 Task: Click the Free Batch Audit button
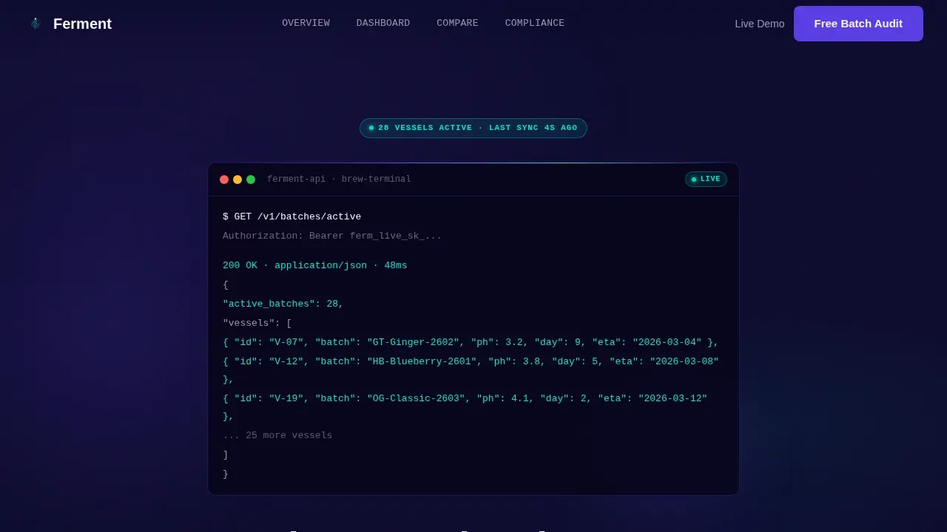pyautogui.click(x=858, y=24)
